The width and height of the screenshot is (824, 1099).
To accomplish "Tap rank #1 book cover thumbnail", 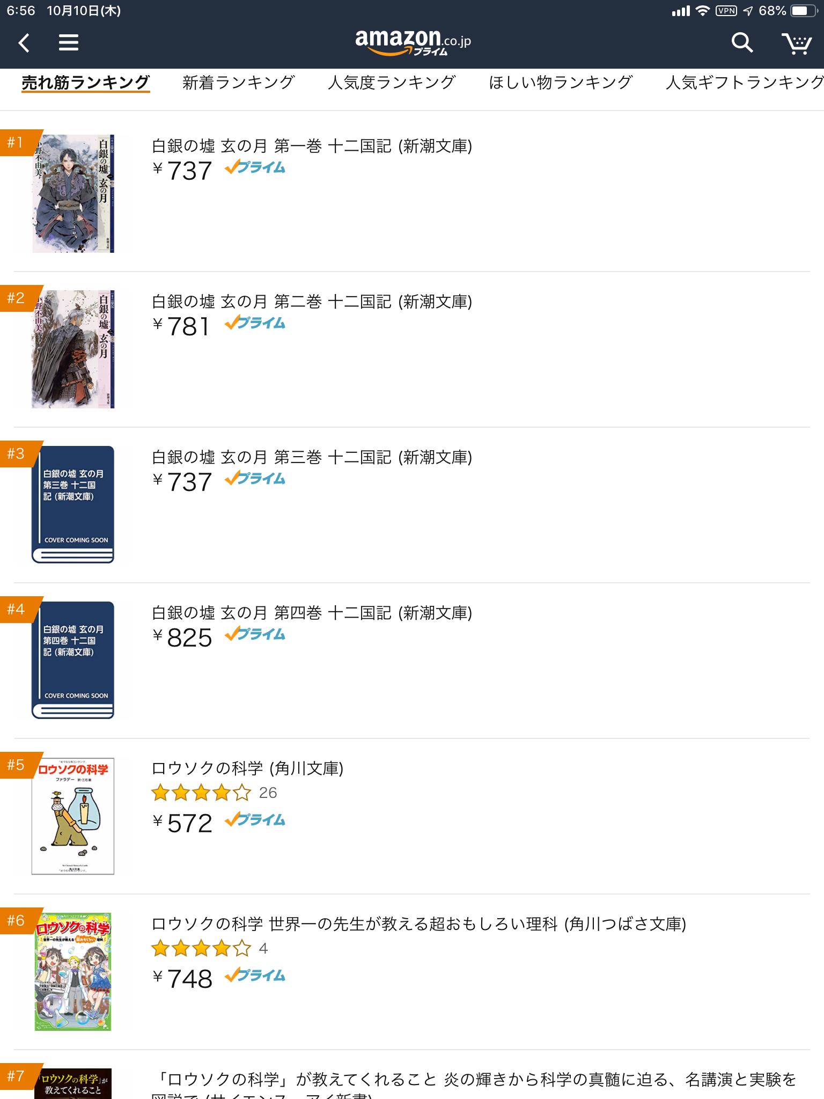I will click(x=73, y=193).
